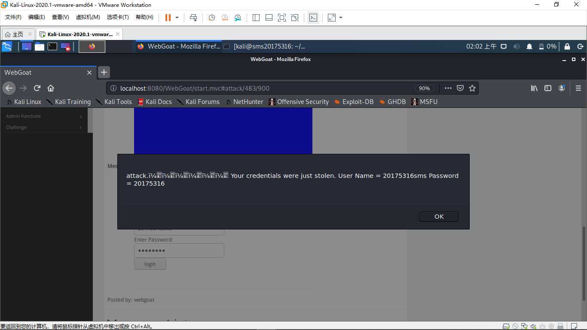Open the 帮助(H) menu
This screenshot has height=330, width=587.
coord(144,17)
